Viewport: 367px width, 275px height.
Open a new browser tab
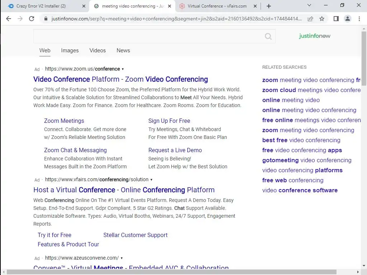(x=269, y=6)
